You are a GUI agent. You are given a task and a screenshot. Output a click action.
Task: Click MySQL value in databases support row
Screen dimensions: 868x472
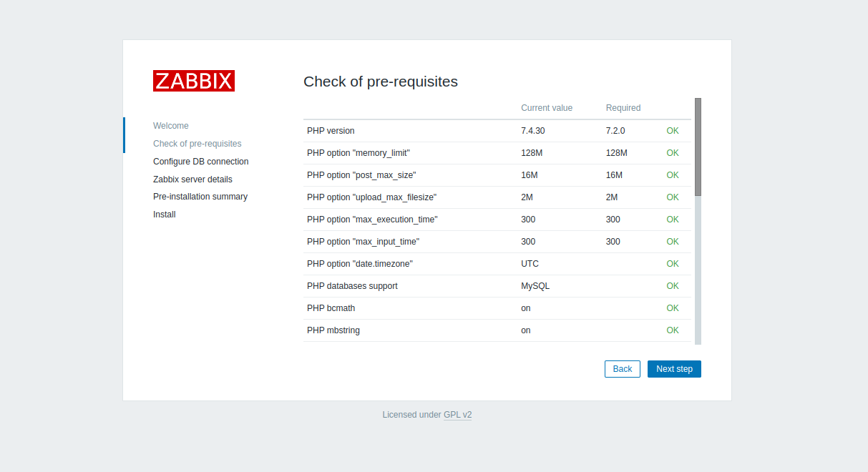[535, 286]
